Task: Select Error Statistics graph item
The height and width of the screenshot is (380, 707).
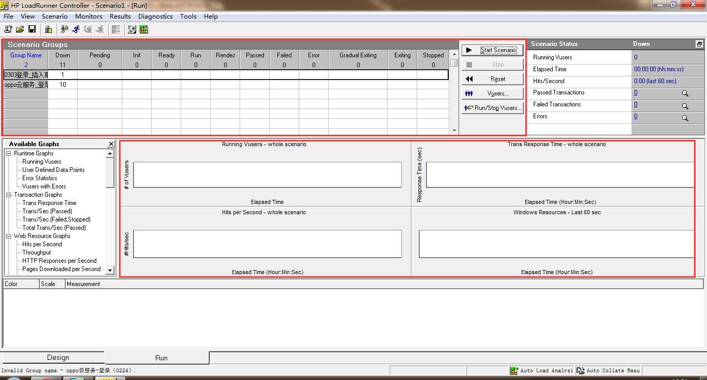Action: click(40, 178)
